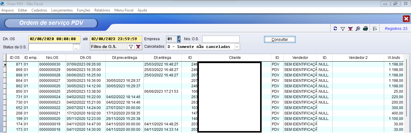Image resolution: width=411 pixels, height=135 pixels.
Task: Open the Status da O.S. browse button
Action: 76,47
